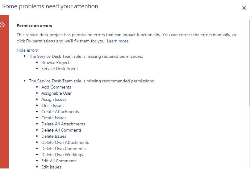This screenshot has width=250, height=170.
Task: Open the Learn more link
Action: tap(118, 41)
